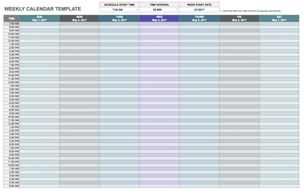Viewport: 304px width, 196px height.
Task: Click Wednesday's 12:00 PM cell
Action: [x=158, y=41]
